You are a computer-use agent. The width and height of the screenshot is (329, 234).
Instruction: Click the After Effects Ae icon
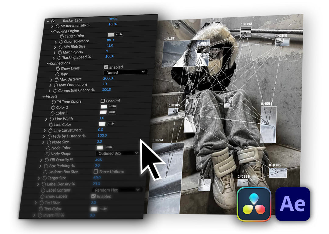292,204
